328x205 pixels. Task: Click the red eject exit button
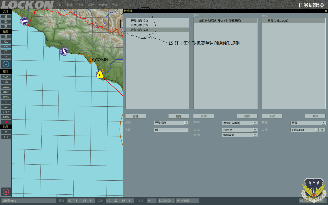pos(6,191)
